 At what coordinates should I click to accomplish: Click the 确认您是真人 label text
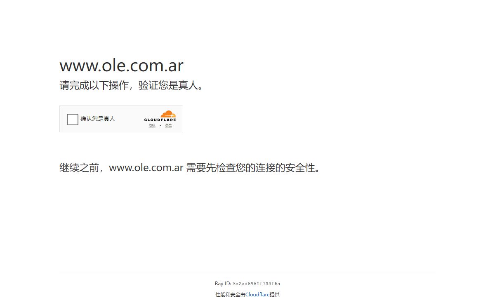tap(98, 119)
